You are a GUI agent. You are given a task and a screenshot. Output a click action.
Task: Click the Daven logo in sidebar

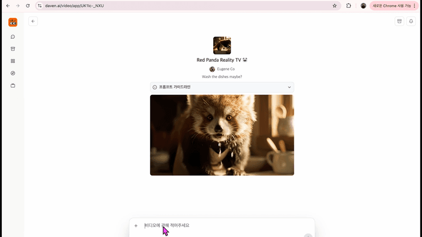pos(13,22)
